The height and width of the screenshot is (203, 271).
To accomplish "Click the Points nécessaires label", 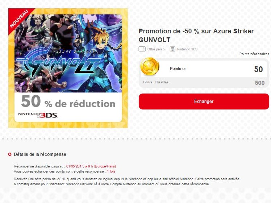I will pyautogui.click(x=254, y=54).
